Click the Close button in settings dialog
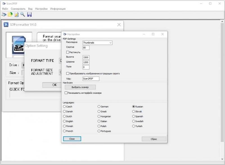 pyautogui.click(x=72, y=139)
